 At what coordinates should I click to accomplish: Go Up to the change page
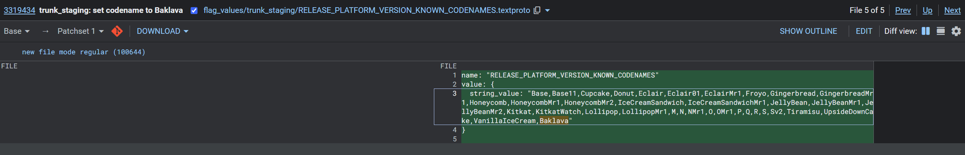click(x=927, y=10)
